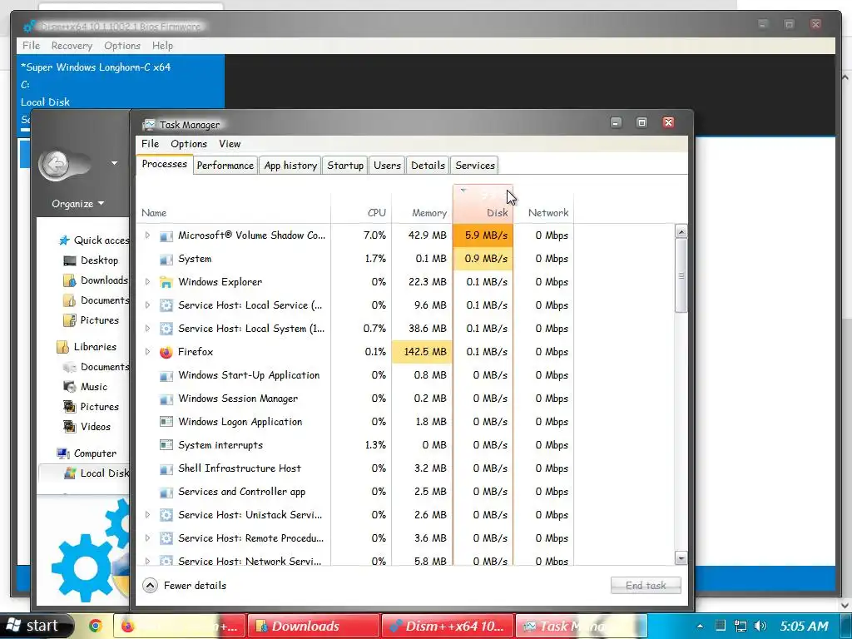The height and width of the screenshot is (639, 852).
Task: Expand the Windows Explorer process group
Action: pos(147,281)
